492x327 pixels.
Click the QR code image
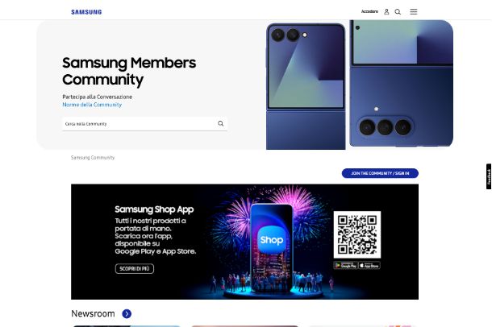tap(357, 234)
